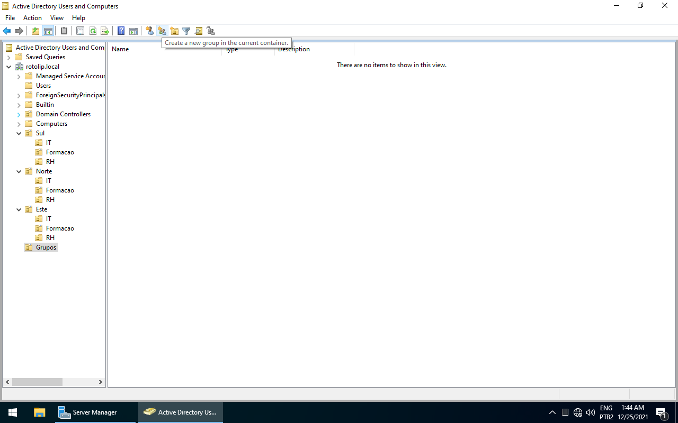Click the Filter options funnel icon
Screen dimensions: 678x423
(186, 31)
